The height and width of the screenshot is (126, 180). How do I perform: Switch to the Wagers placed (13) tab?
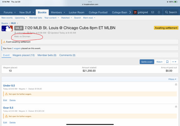point(24,55)
